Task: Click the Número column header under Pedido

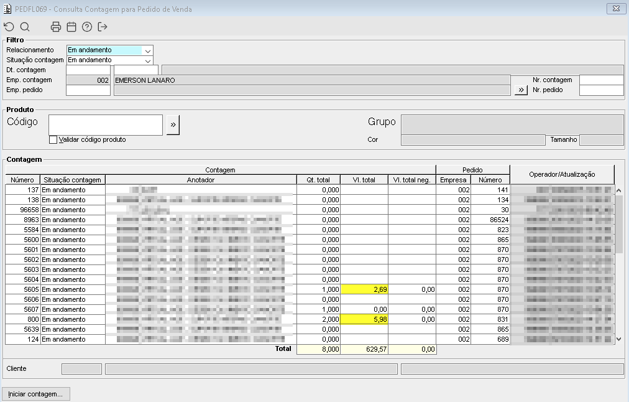Action: (490, 180)
